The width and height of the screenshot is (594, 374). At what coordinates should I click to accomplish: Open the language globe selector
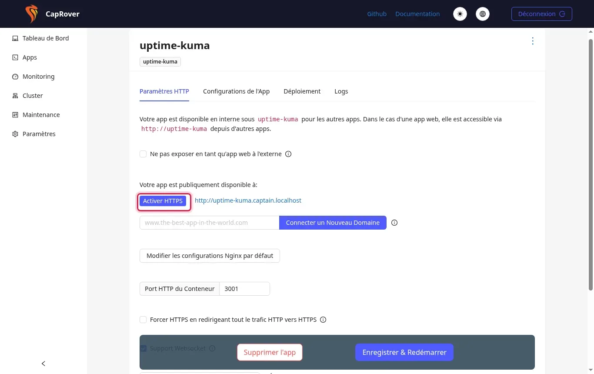tap(483, 14)
